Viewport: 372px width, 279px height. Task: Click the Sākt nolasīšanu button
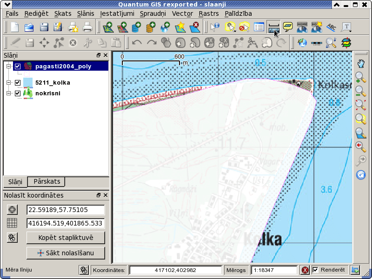[66, 253]
